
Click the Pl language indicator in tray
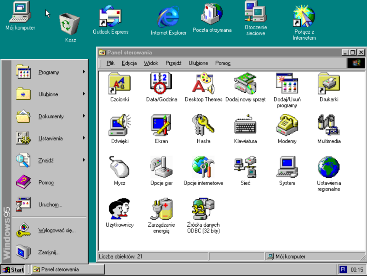(x=343, y=270)
